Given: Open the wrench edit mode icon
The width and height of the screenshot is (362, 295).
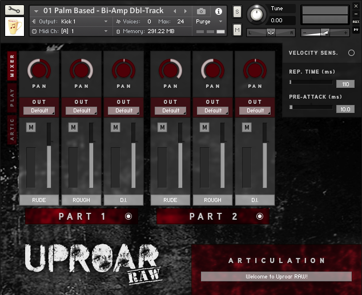Looking at the screenshot, I should click(14, 10).
